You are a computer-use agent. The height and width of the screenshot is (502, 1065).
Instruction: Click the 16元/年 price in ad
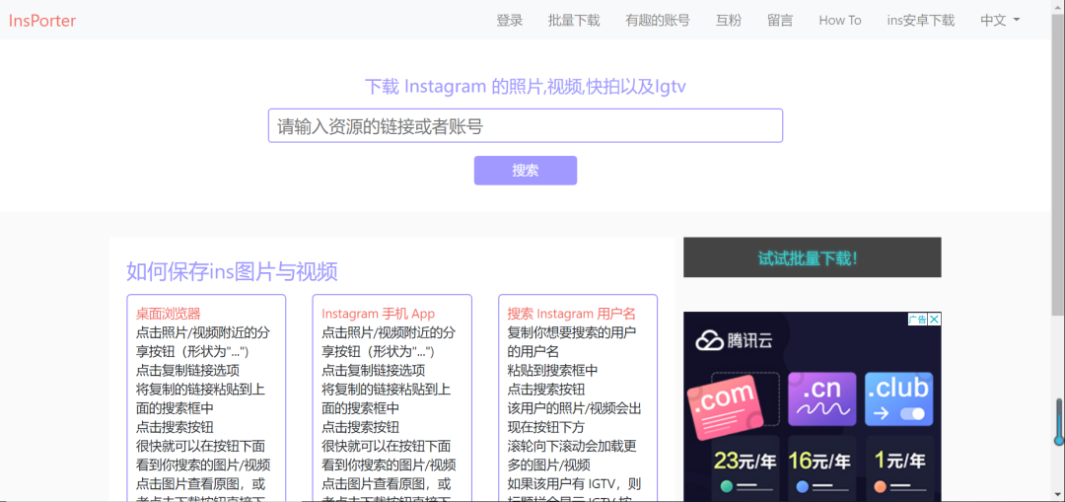819,462
